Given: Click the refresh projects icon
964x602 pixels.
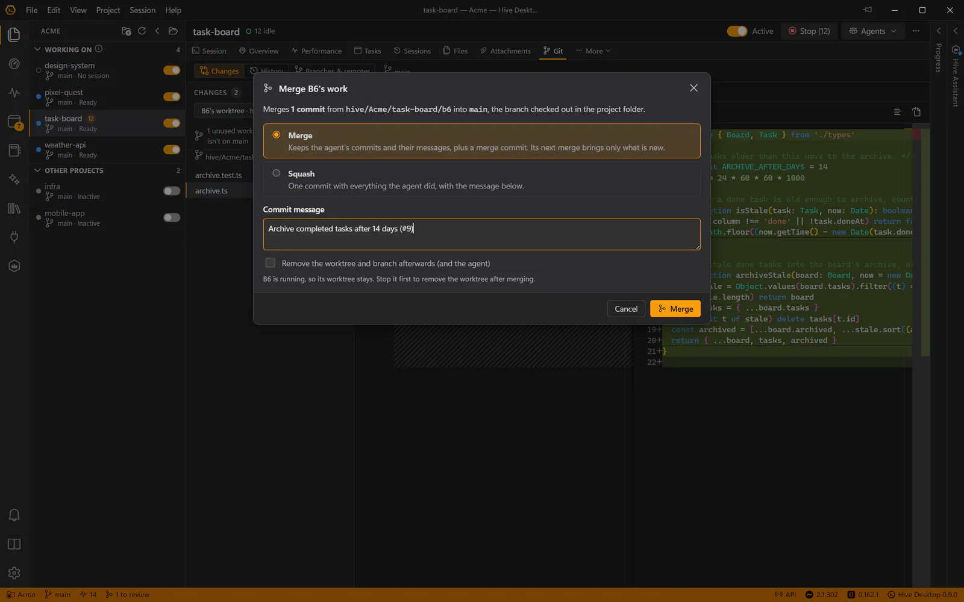Looking at the screenshot, I should (x=142, y=31).
